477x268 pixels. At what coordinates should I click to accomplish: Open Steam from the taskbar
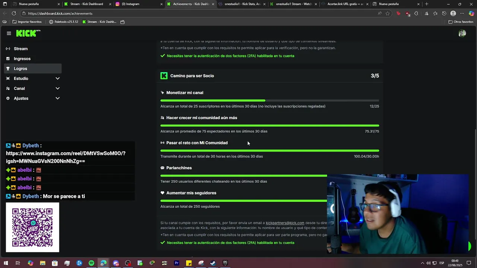click(x=213, y=263)
